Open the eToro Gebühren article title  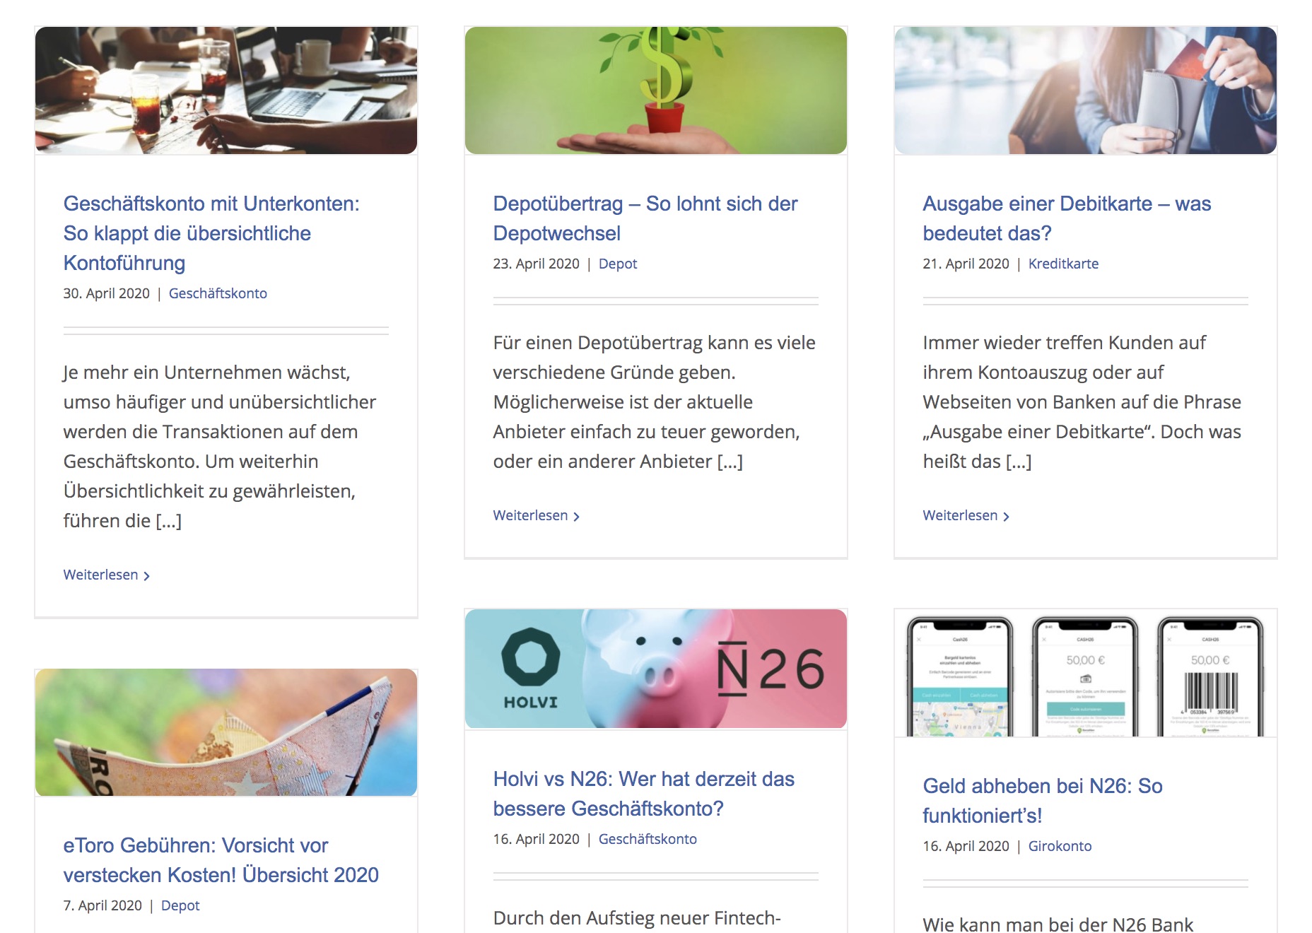click(221, 860)
